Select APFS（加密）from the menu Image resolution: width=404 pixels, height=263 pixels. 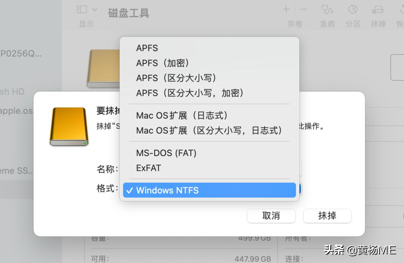point(163,63)
